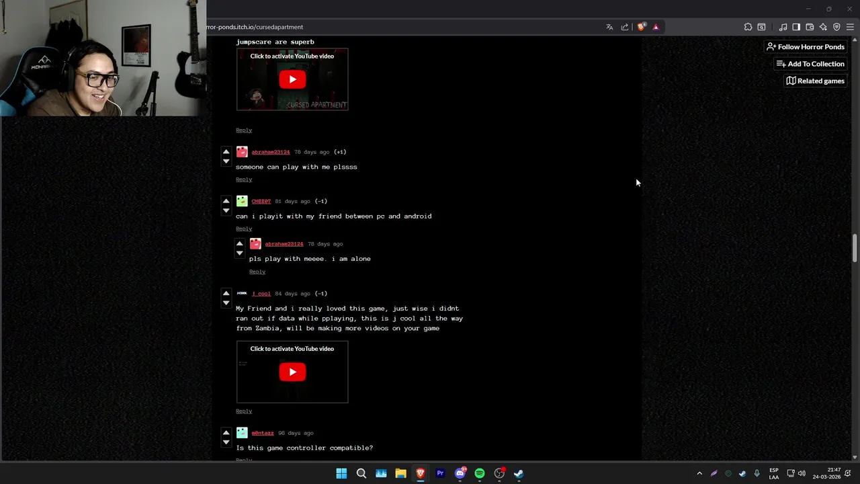Open taskbar Search
Image resolution: width=860 pixels, height=484 pixels.
coord(361,473)
